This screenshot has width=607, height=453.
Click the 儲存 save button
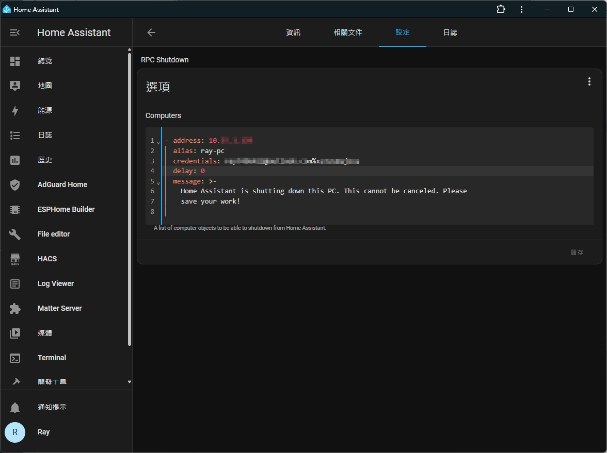577,253
